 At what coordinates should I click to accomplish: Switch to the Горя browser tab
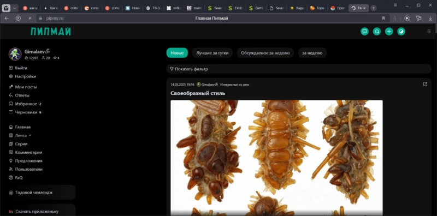(317, 8)
